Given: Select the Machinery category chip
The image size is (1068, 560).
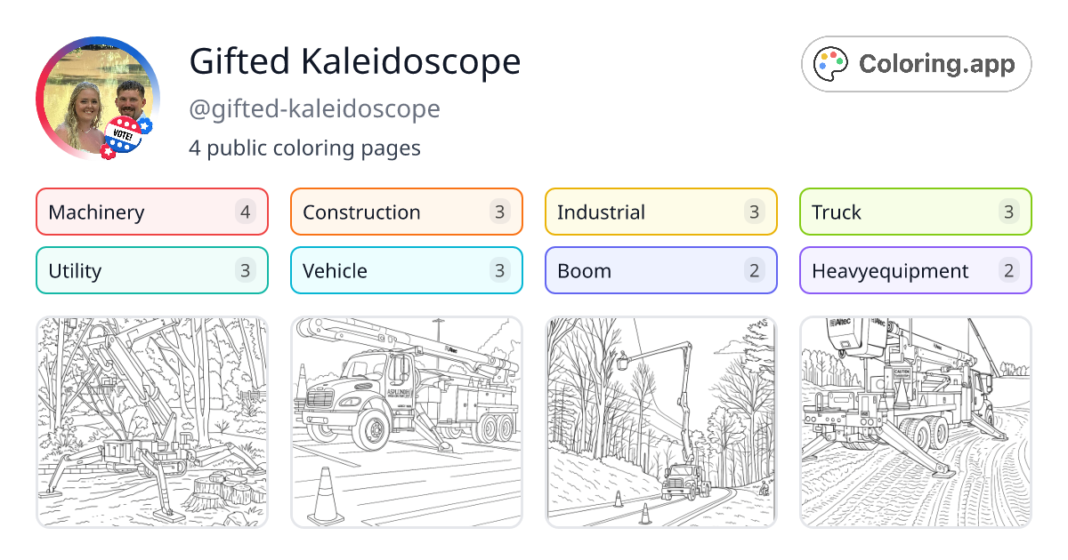Looking at the screenshot, I should pyautogui.click(x=151, y=212).
